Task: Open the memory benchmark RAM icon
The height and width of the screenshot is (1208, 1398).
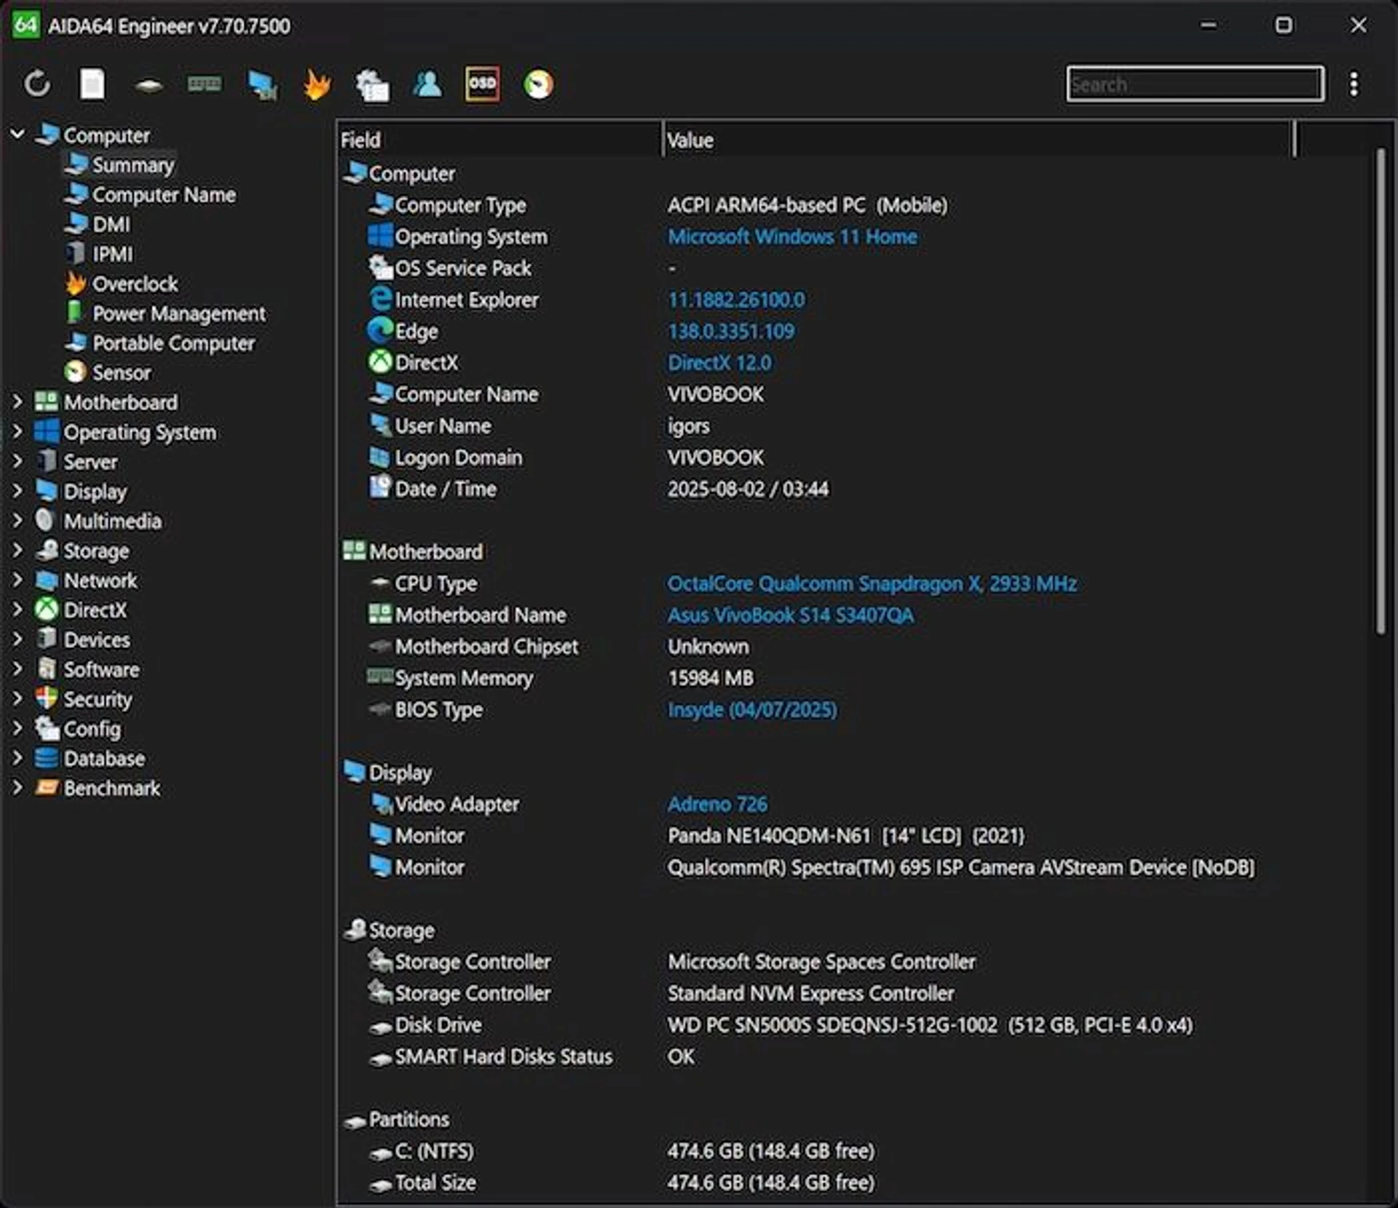Action: tap(205, 84)
